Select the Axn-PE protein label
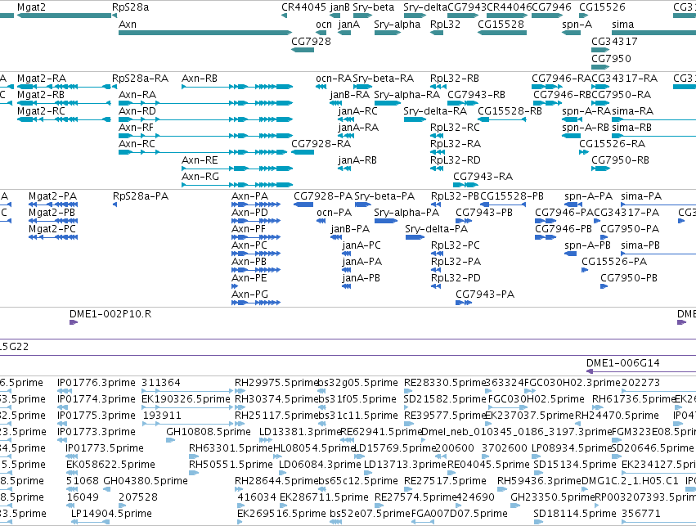 coord(249,278)
